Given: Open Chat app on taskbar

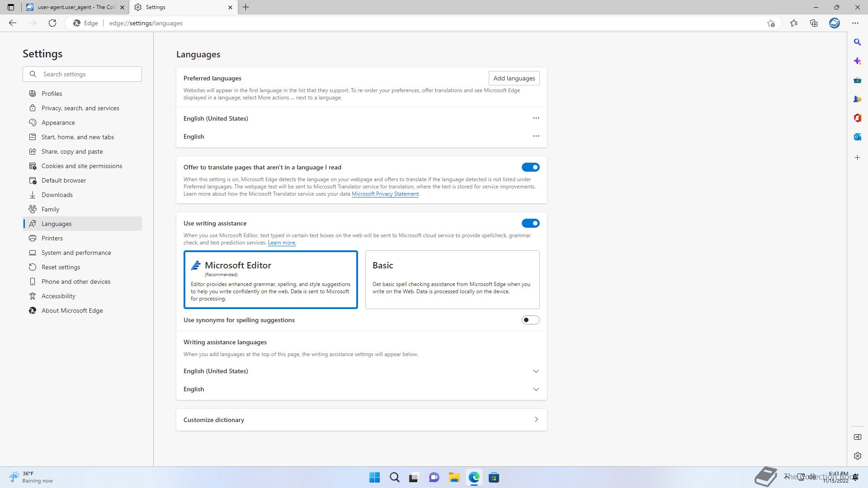Looking at the screenshot, I should coord(434,478).
